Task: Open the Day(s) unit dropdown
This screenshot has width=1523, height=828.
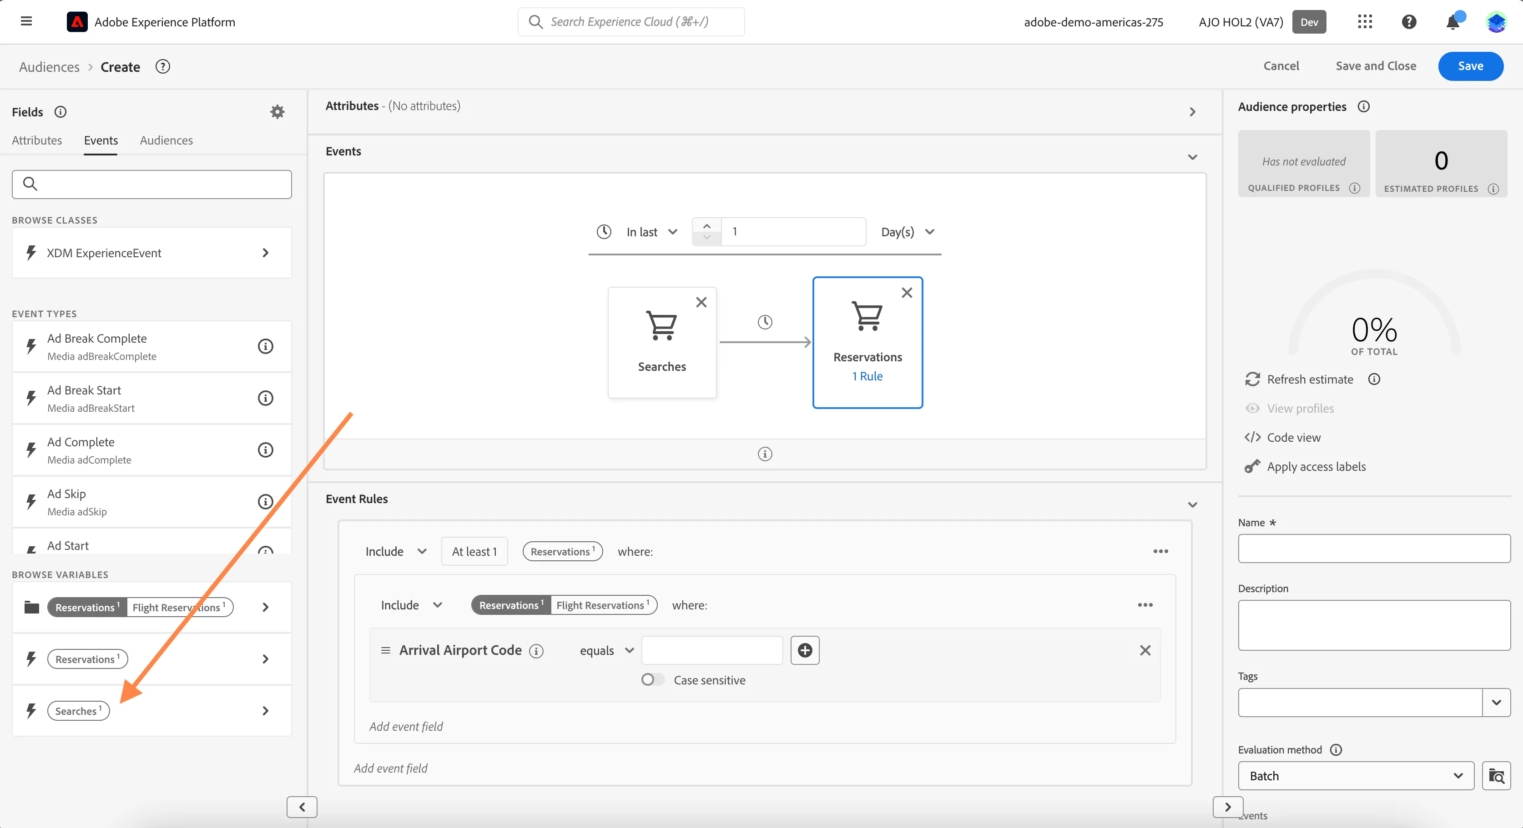Action: [908, 232]
